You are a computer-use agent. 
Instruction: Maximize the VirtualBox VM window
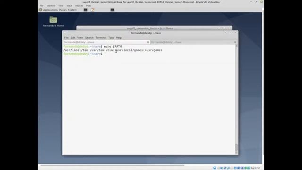tap(256, 2)
